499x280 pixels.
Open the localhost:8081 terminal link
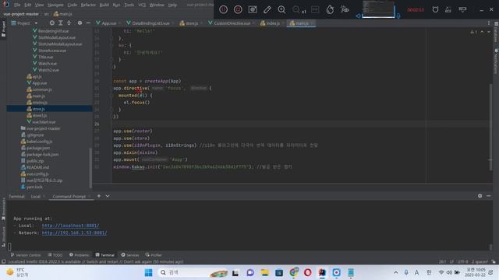point(70,226)
